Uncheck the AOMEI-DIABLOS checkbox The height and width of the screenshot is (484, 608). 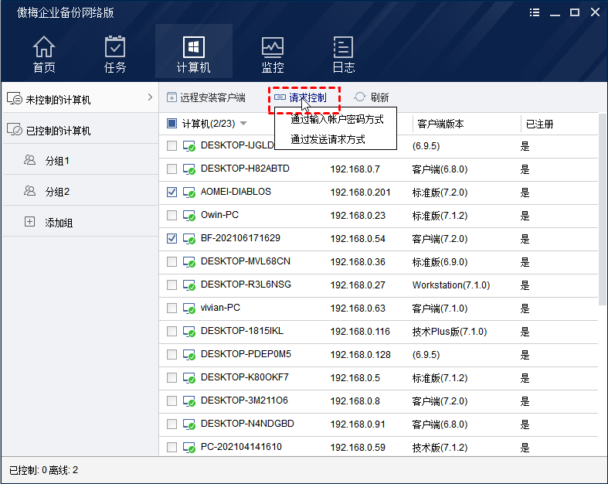(172, 192)
